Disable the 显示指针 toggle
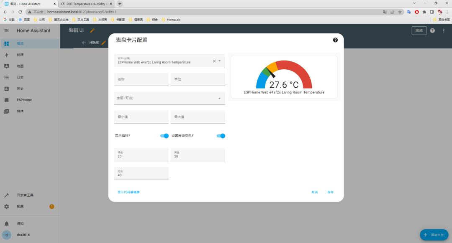 [x=164, y=136]
